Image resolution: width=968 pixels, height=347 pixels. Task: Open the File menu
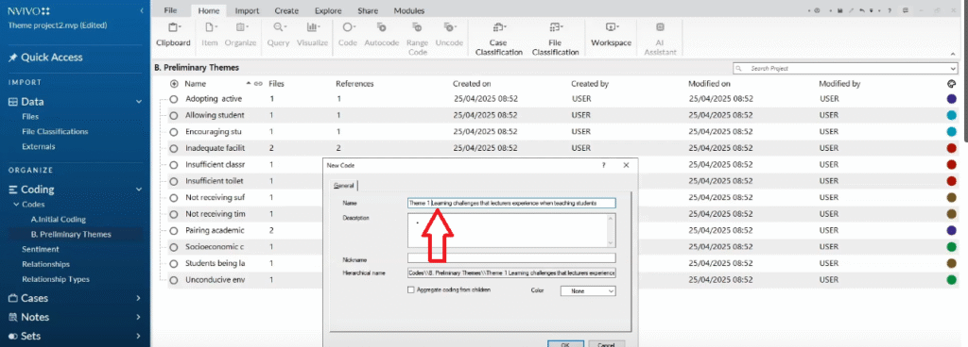(170, 11)
